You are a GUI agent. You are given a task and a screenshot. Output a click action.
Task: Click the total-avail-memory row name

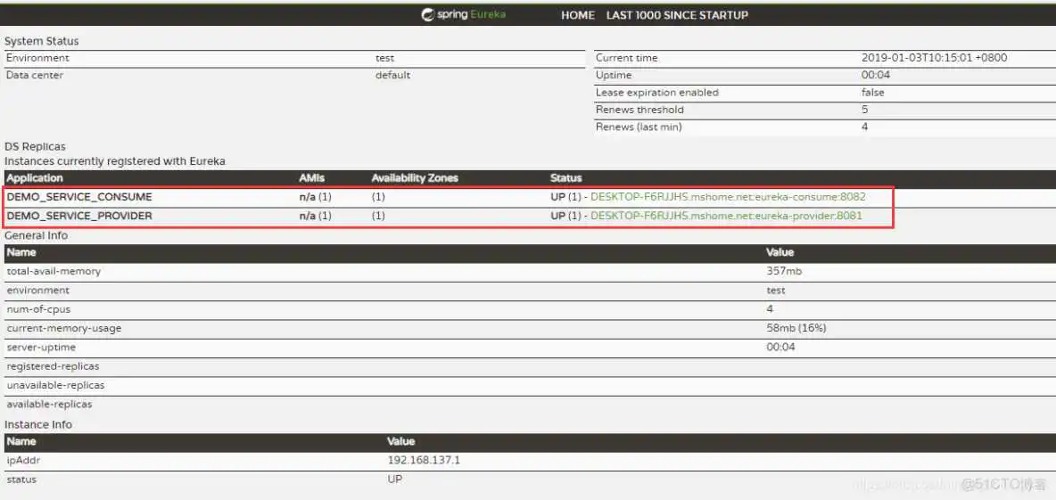pyautogui.click(x=54, y=271)
